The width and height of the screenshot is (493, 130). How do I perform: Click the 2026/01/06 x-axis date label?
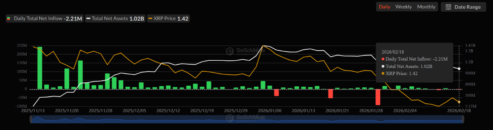(270, 110)
